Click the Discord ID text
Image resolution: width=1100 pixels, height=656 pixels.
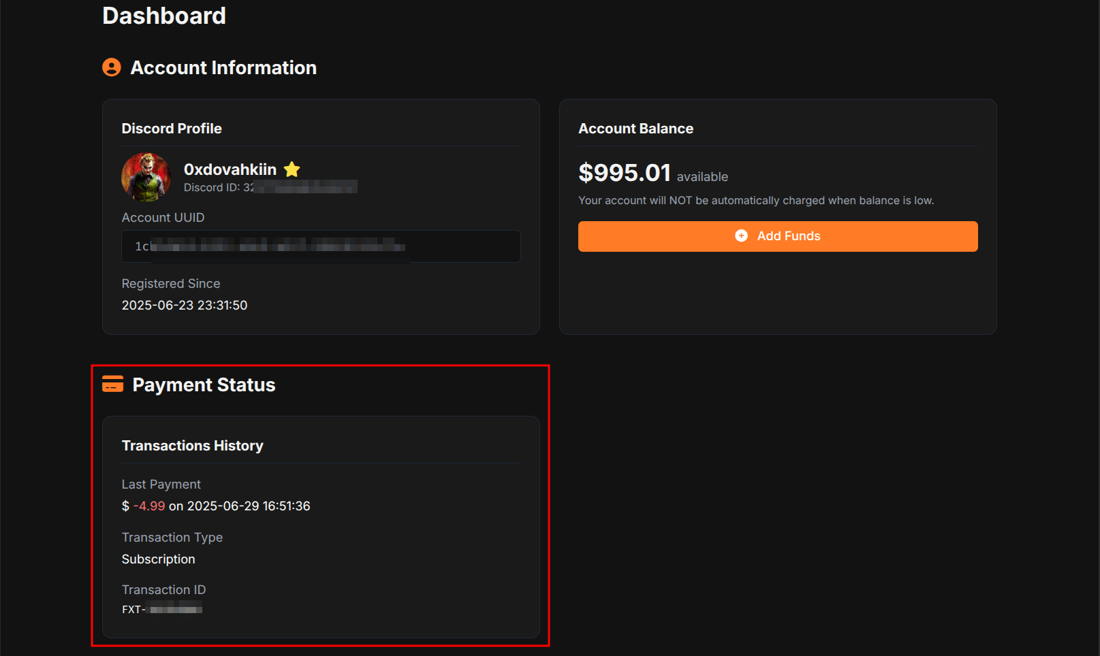(270, 187)
